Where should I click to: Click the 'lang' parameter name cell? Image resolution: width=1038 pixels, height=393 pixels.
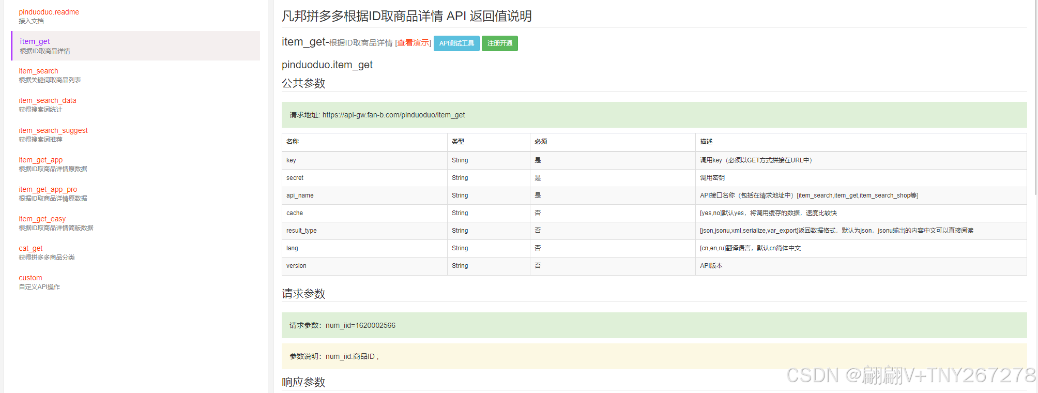tap(364, 248)
